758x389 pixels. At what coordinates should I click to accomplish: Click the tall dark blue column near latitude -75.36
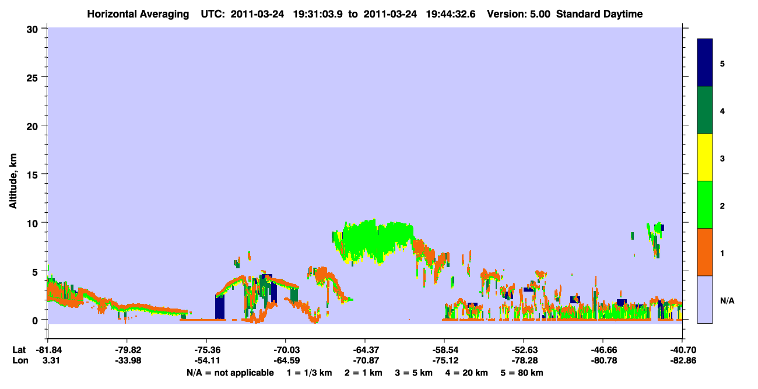[x=220, y=307]
